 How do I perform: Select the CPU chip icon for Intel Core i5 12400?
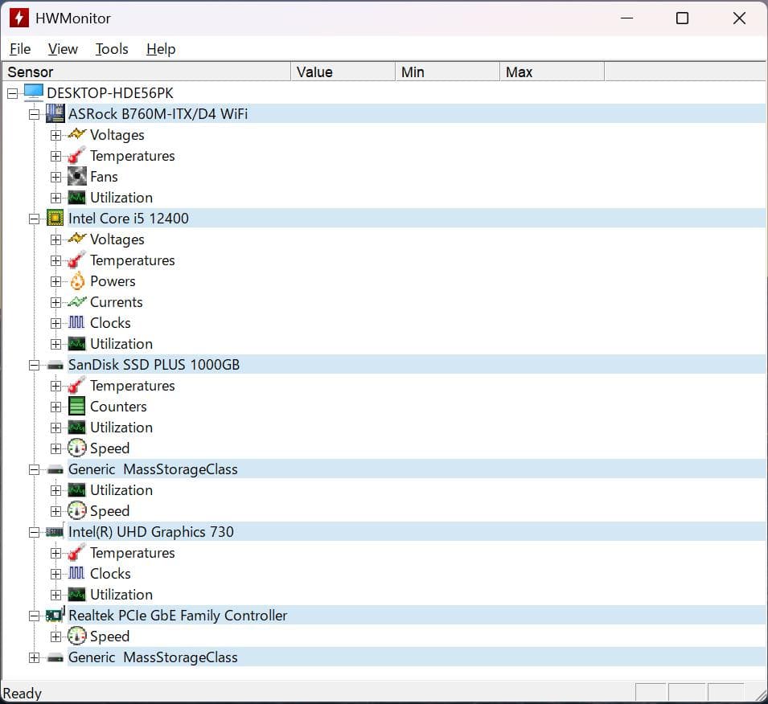[x=55, y=218]
